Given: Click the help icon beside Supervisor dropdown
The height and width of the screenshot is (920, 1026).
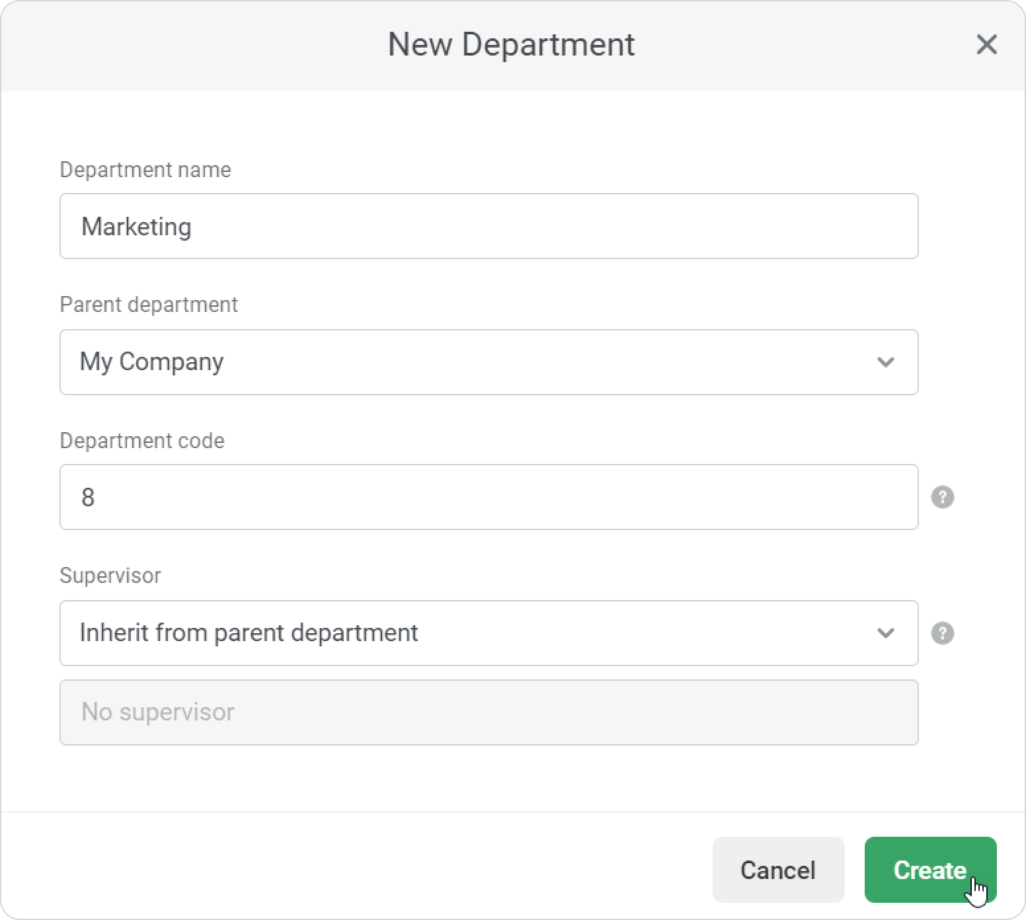Looking at the screenshot, I should 942,633.
